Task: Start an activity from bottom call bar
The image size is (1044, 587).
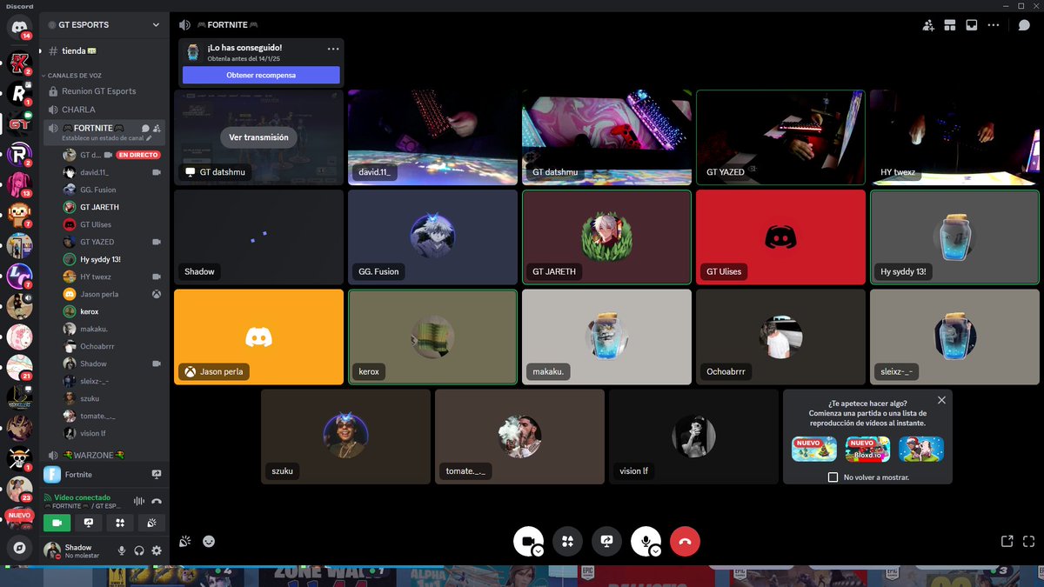Action: click(567, 541)
